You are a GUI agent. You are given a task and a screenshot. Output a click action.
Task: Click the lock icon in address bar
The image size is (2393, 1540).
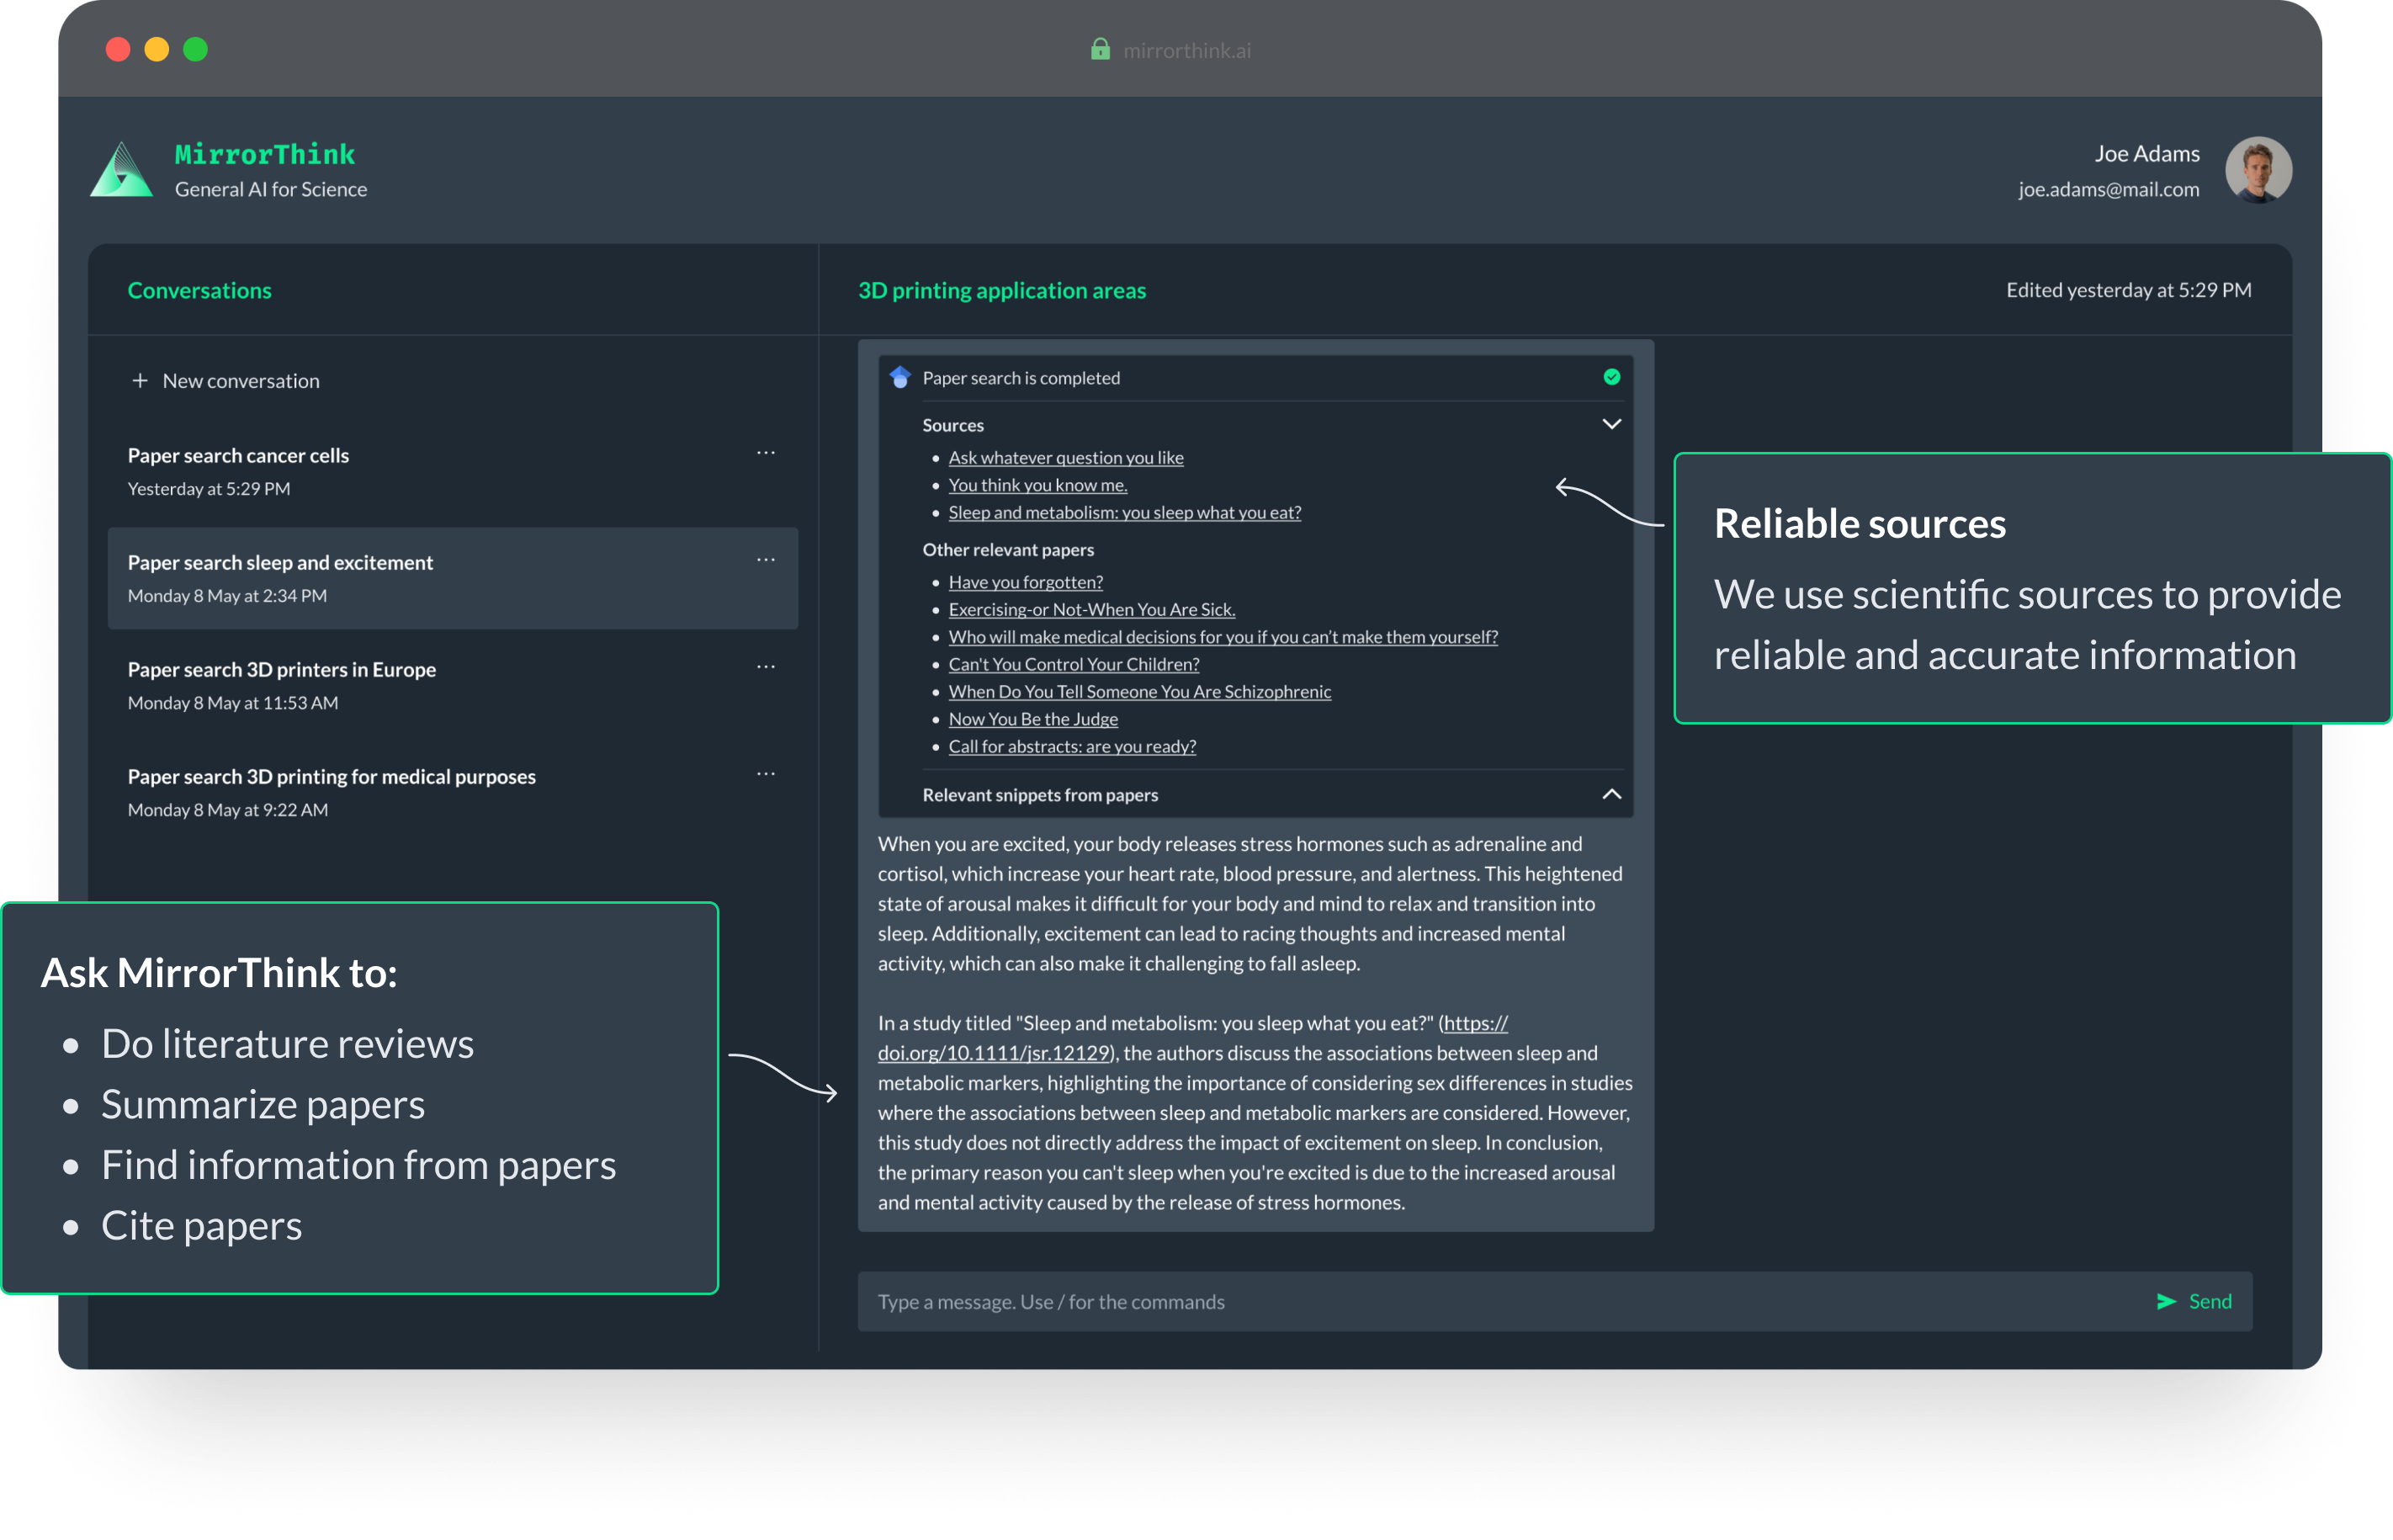click(1100, 49)
